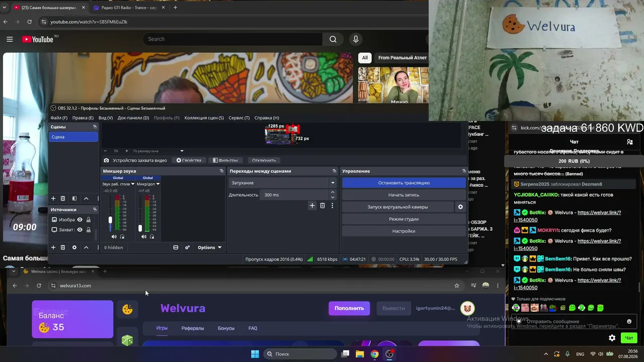This screenshot has width=644, height=362.
Task: Toggle monitoring for Микр/доп channel
Action: click(x=152, y=237)
